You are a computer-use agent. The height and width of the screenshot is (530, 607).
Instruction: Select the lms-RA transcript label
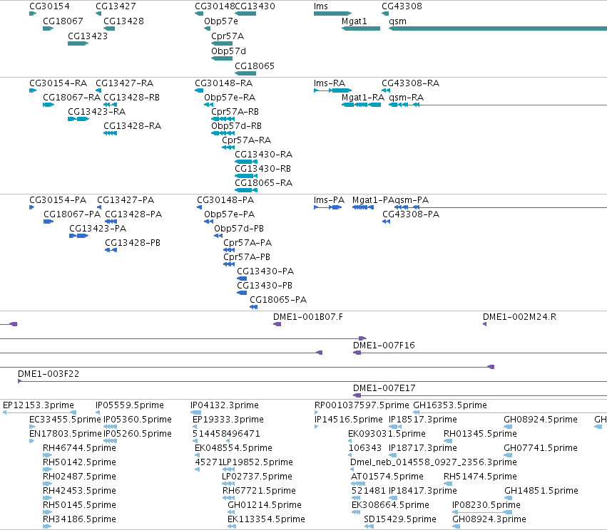click(x=330, y=83)
